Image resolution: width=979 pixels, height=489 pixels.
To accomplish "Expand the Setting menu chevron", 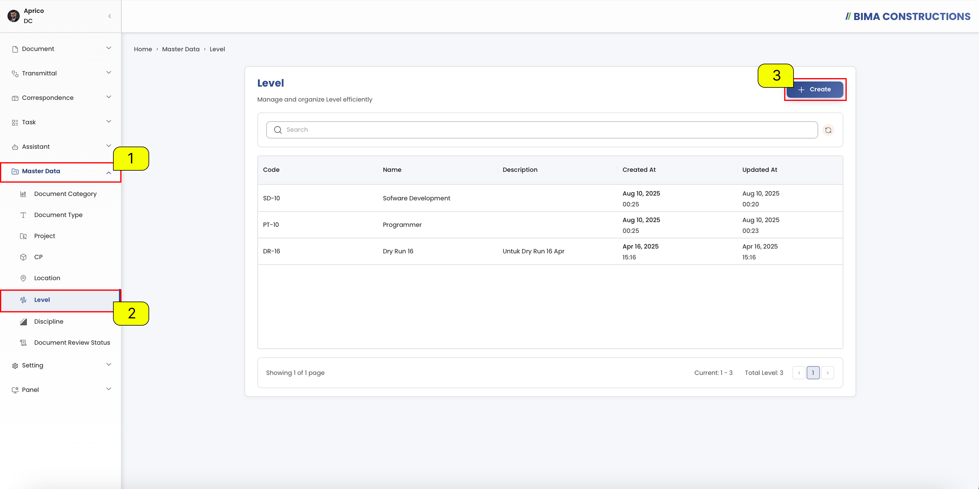I will [x=109, y=364].
